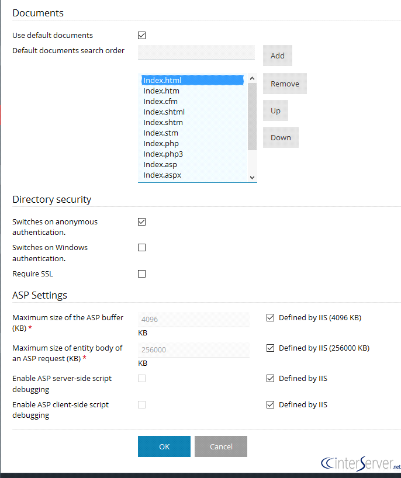The height and width of the screenshot is (478, 401).
Task: Click the document list scrollbar thumb
Action: click(x=252, y=116)
